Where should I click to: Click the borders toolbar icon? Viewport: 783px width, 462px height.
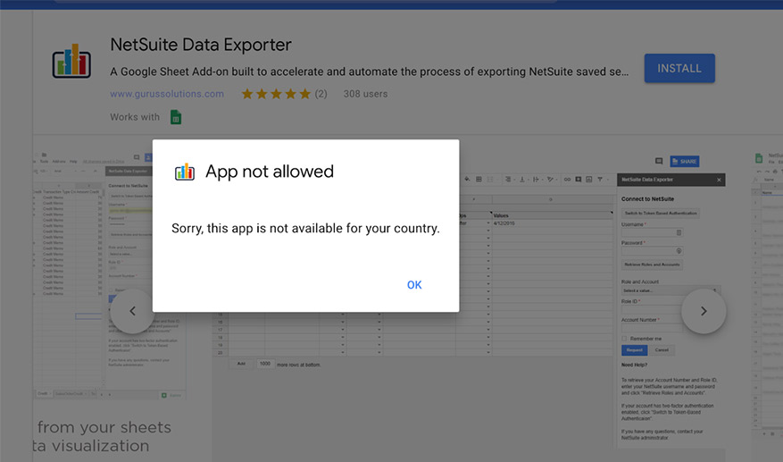tap(479, 180)
